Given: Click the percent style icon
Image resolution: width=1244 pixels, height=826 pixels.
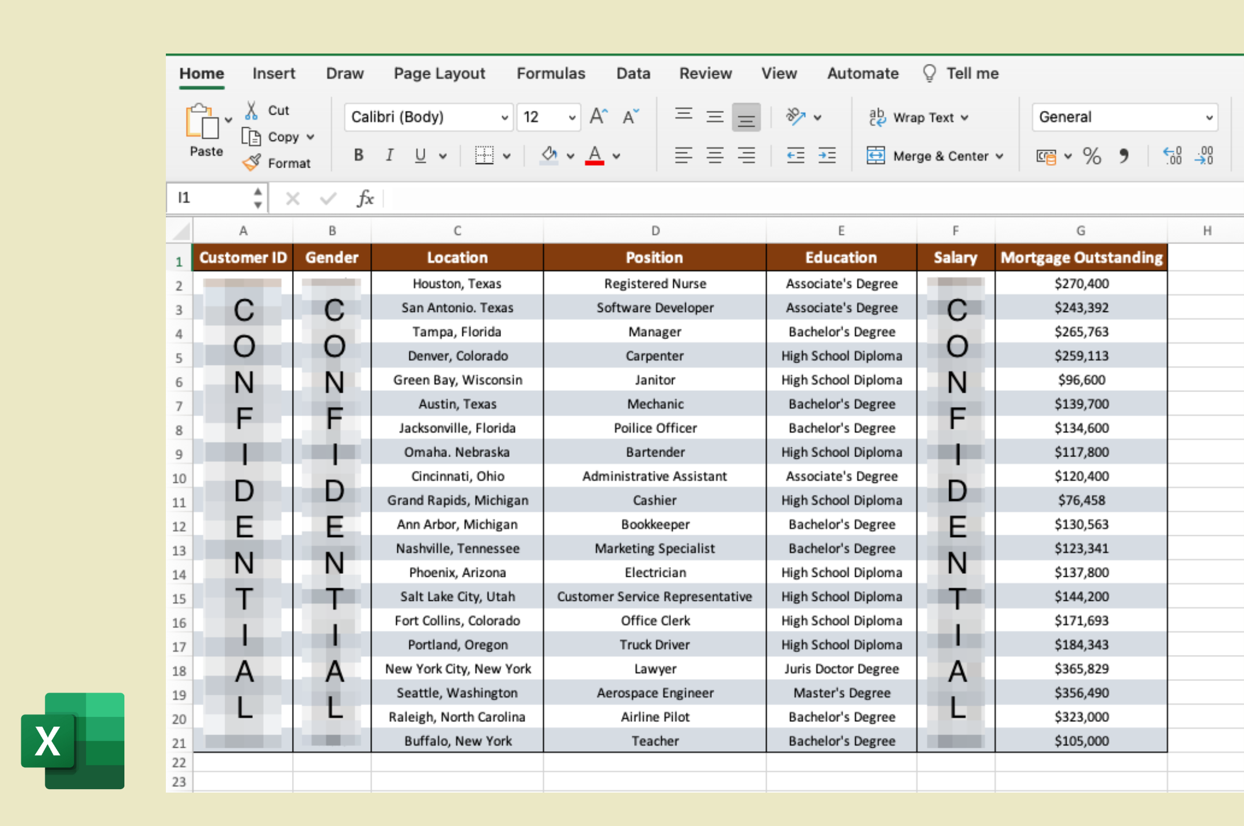Looking at the screenshot, I should click(1091, 155).
